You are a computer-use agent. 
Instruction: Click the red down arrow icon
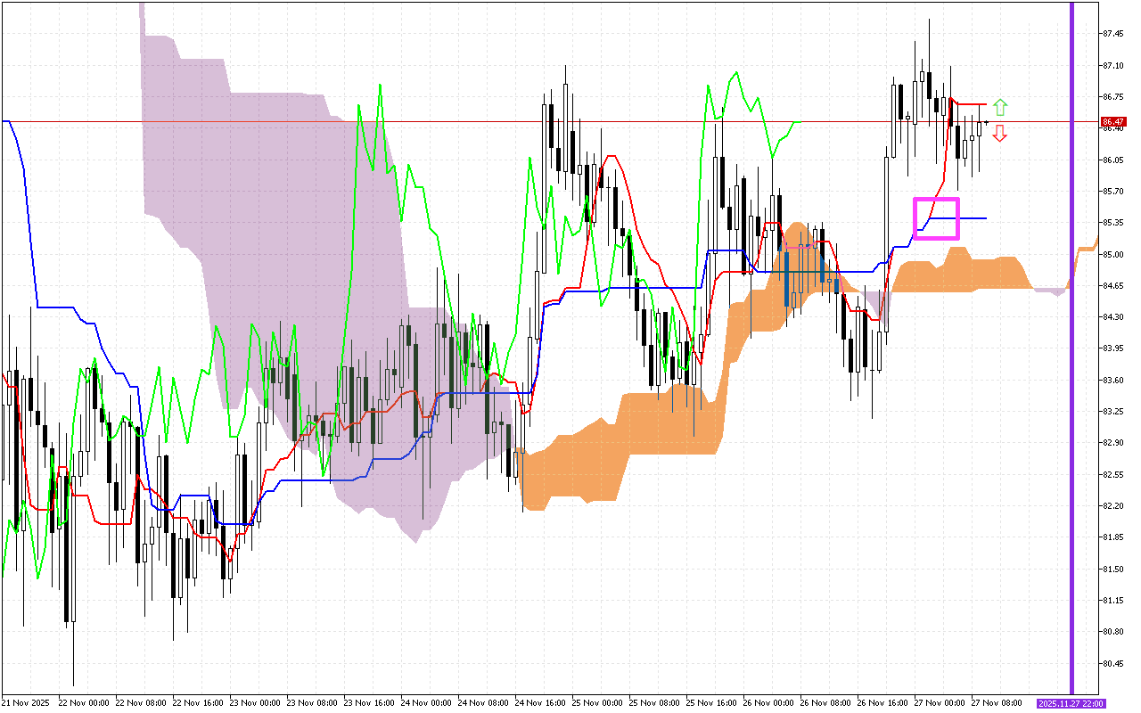coord(1000,134)
